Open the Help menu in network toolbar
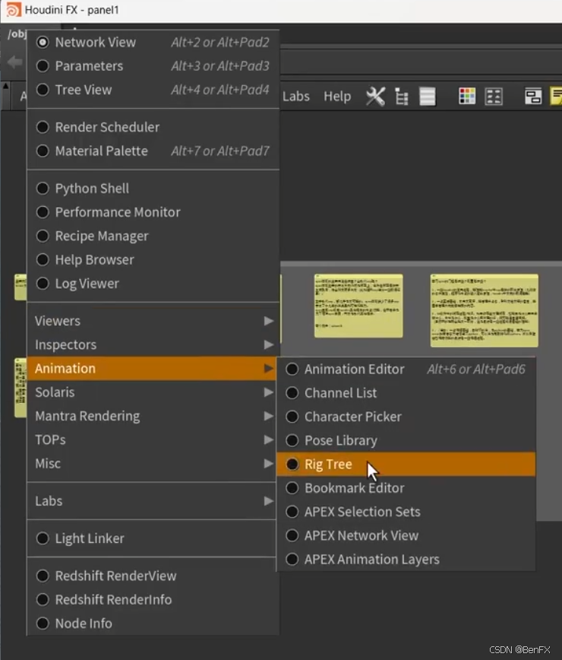 [337, 97]
